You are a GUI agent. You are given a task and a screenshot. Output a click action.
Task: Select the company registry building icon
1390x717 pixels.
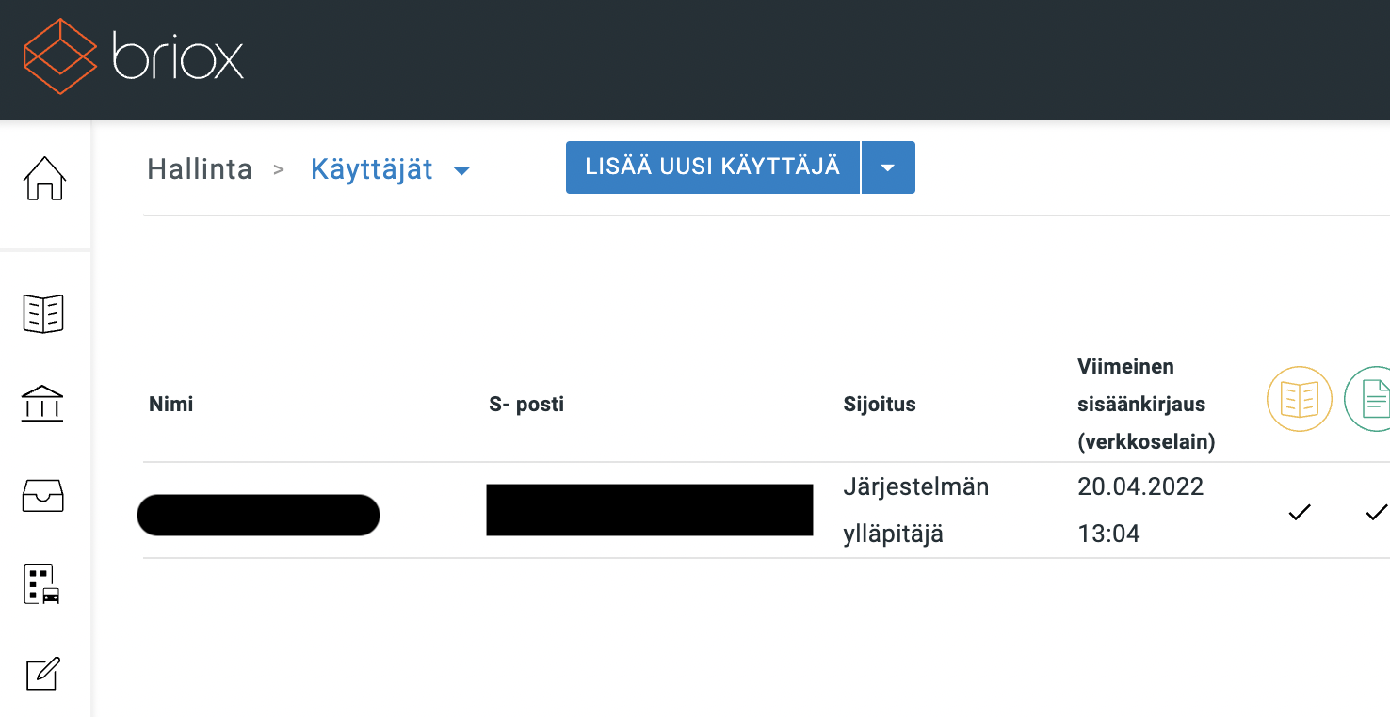43,583
